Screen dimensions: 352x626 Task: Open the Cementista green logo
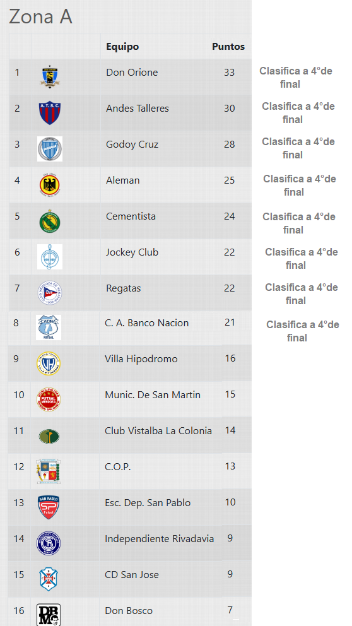(50, 221)
